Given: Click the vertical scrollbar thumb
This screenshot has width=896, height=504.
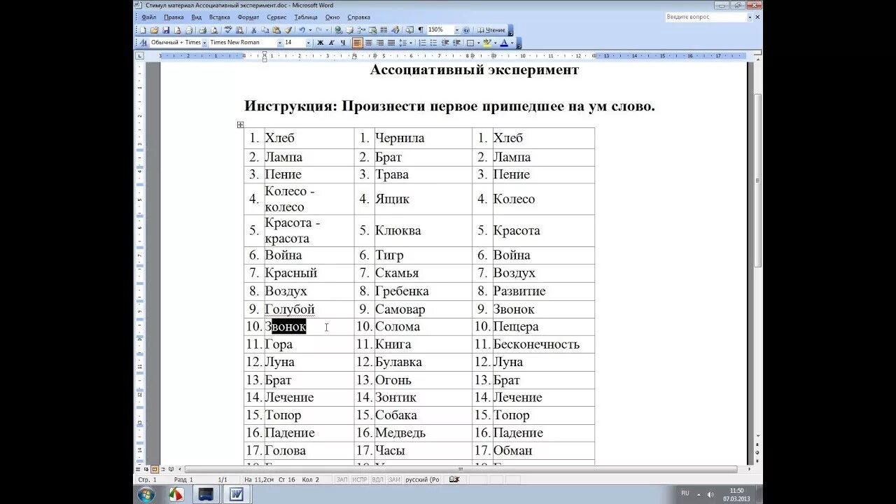Looking at the screenshot, I should coord(758,182).
